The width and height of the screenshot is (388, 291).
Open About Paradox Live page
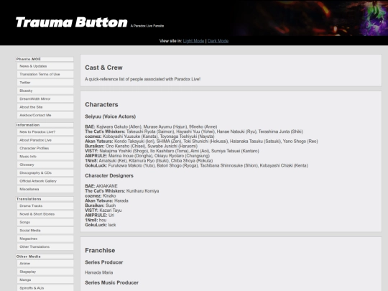point(45,140)
